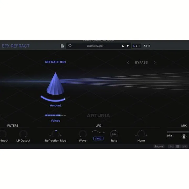This screenshot has width=189, height=189.
Task: Adjust the Dry mix slider
Action: tap(178, 132)
